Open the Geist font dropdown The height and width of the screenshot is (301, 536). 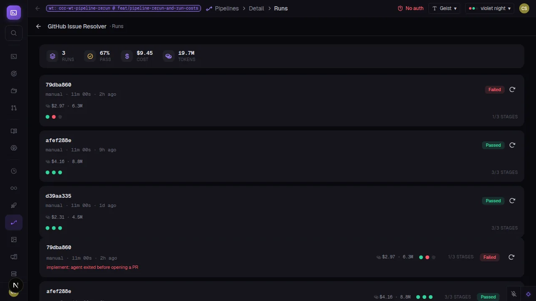[444, 8]
